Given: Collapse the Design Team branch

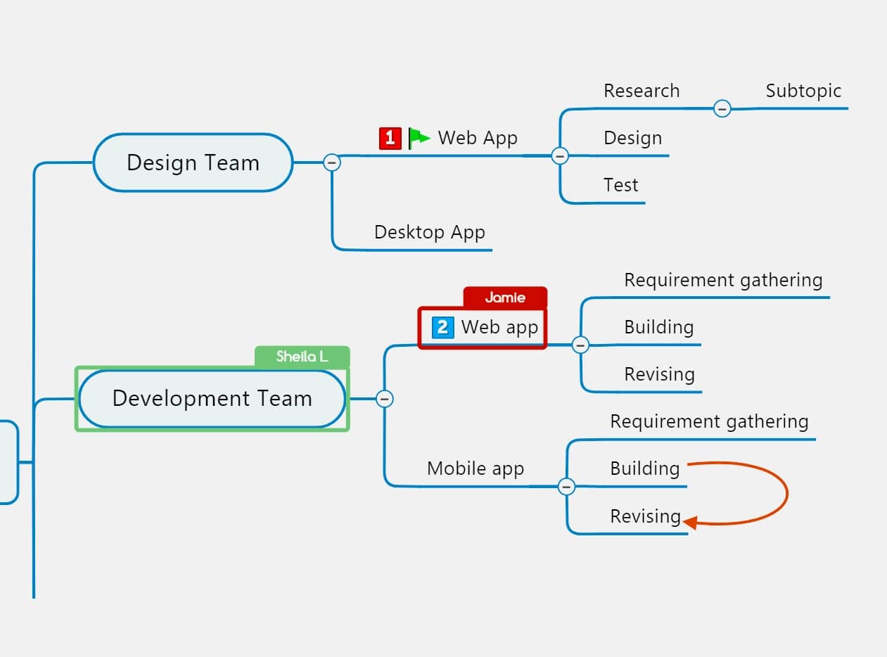Looking at the screenshot, I should [332, 162].
